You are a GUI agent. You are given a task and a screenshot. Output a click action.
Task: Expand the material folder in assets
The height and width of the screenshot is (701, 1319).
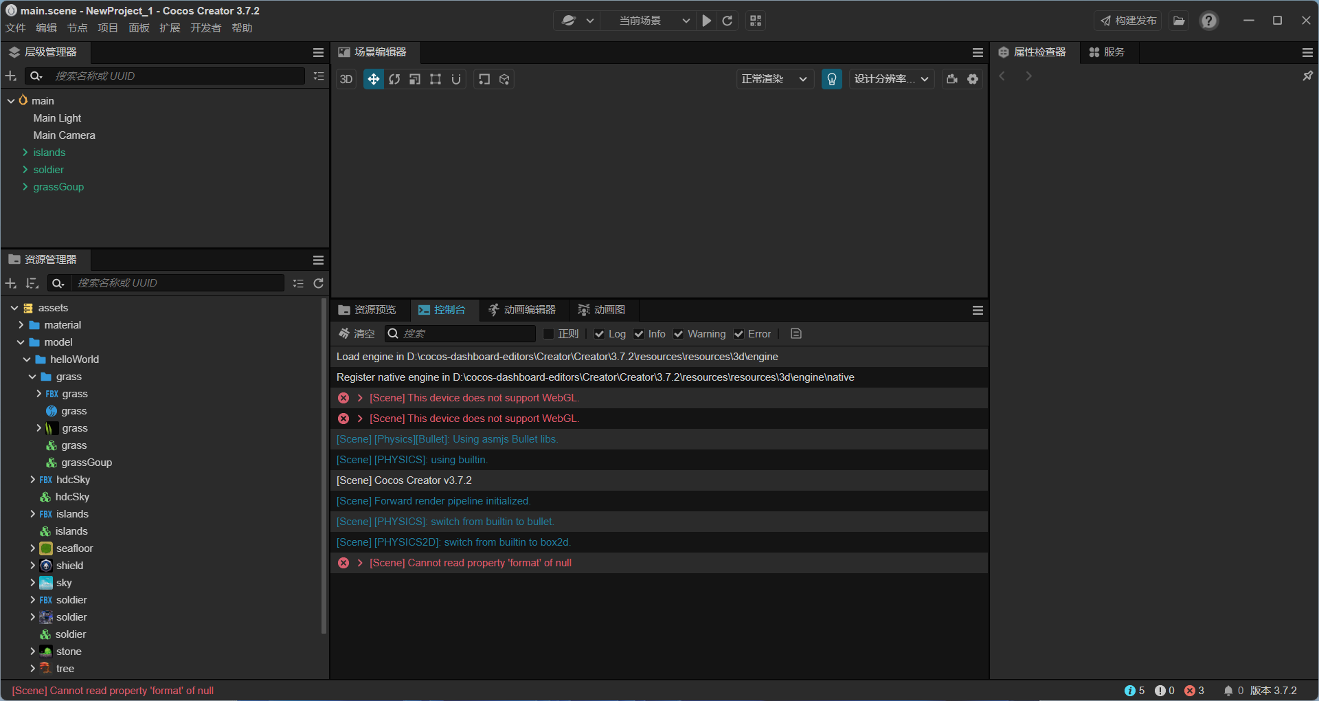pyautogui.click(x=21, y=325)
